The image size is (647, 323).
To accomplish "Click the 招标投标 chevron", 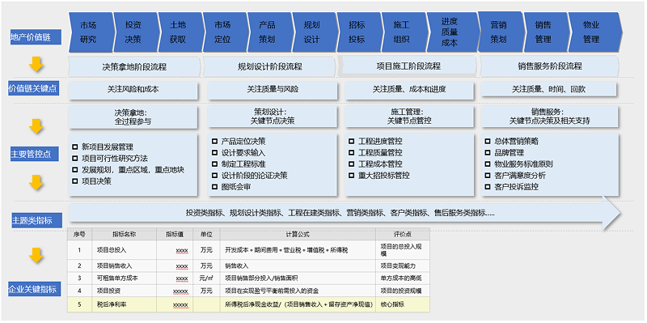I will [359, 32].
